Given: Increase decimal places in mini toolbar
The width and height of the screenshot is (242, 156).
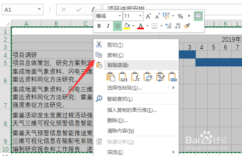Looking at the screenshot, I should tap(168, 26).
